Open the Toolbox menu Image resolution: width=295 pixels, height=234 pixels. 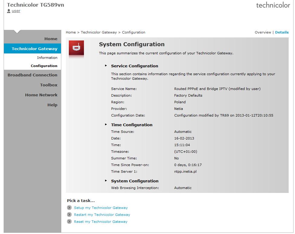(x=49, y=85)
